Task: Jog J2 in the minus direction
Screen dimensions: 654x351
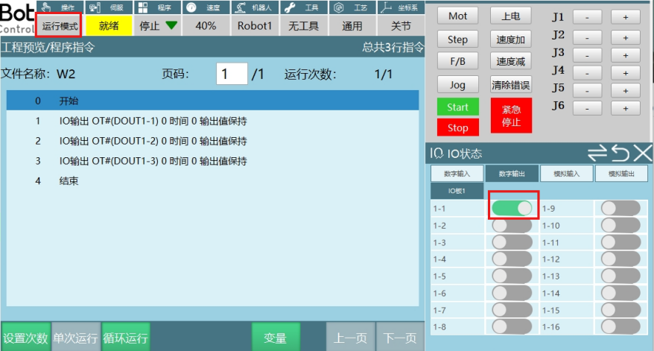Action: pos(587,37)
